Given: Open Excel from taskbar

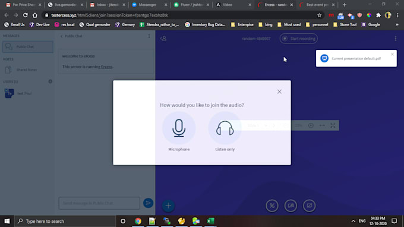Looking at the screenshot, I should (210, 221).
